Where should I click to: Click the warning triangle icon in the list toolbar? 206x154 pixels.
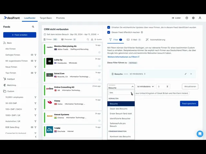92,39
